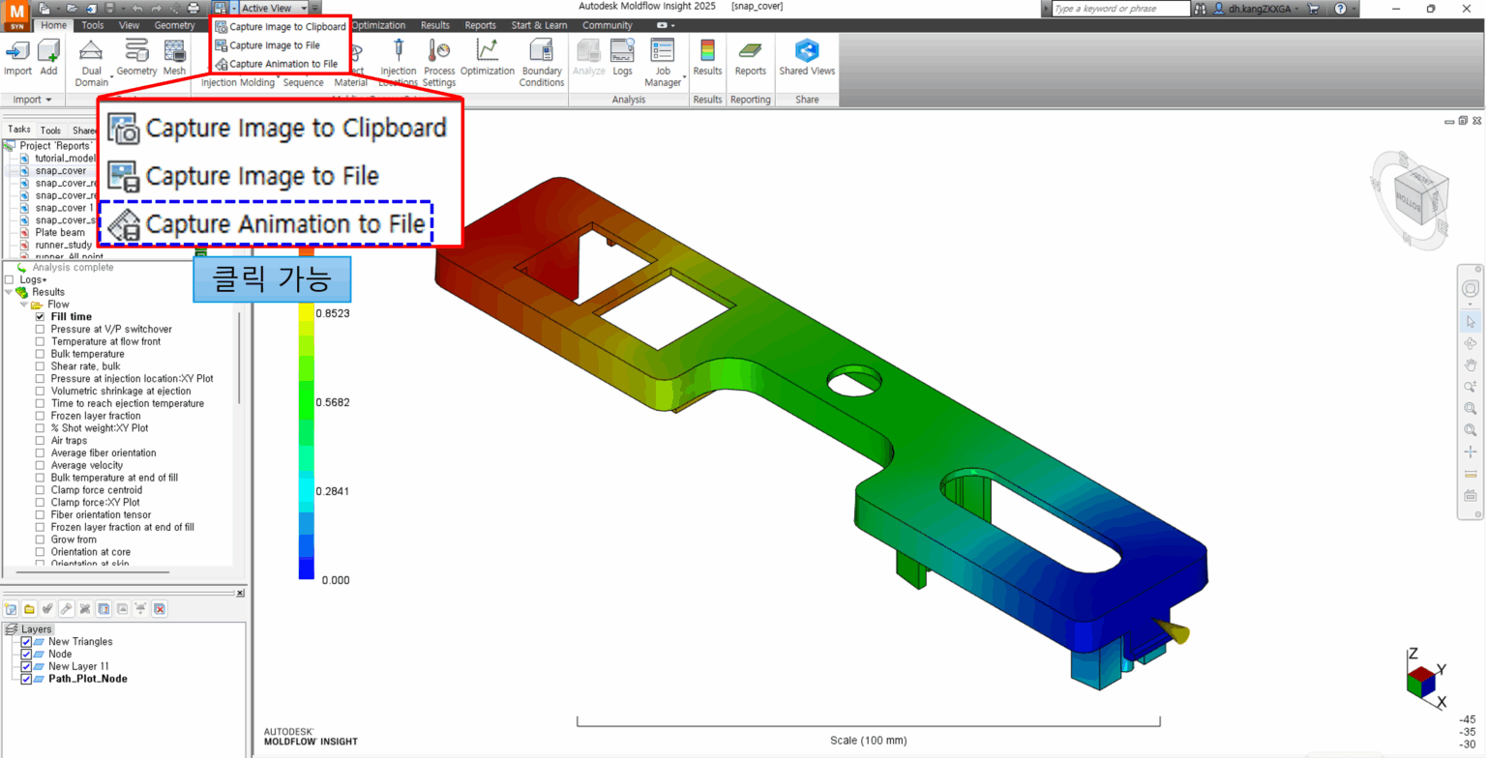Toggle New Triangles layer checkbox
Viewport: 1486px width, 758px height.
tap(26, 641)
